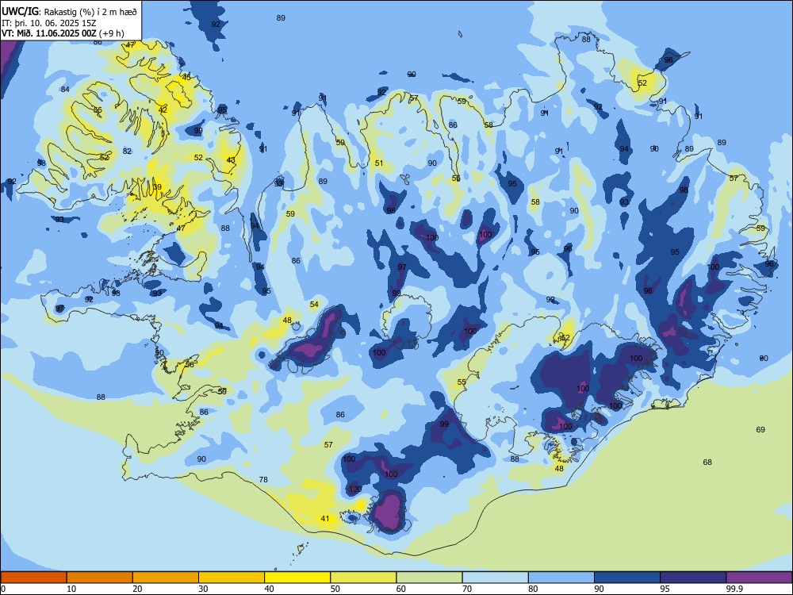Click the '30' legend tick label
The height and width of the screenshot is (595, 793).
coord(203,589)
